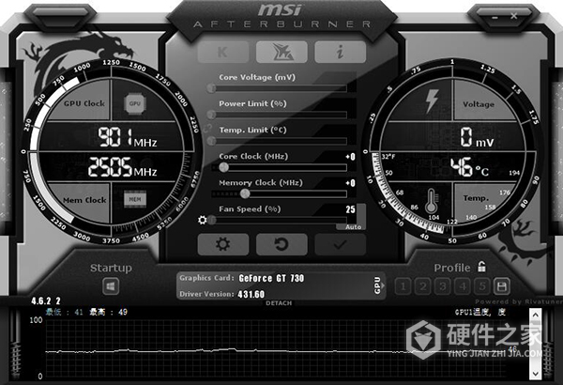Click the graph scrollbar down arrow

tap(536, 374)
